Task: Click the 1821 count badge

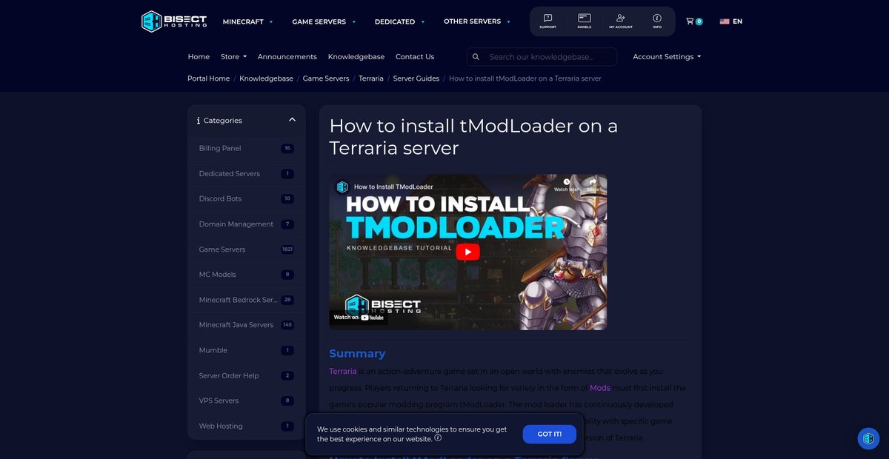Action: click(287, 249)
